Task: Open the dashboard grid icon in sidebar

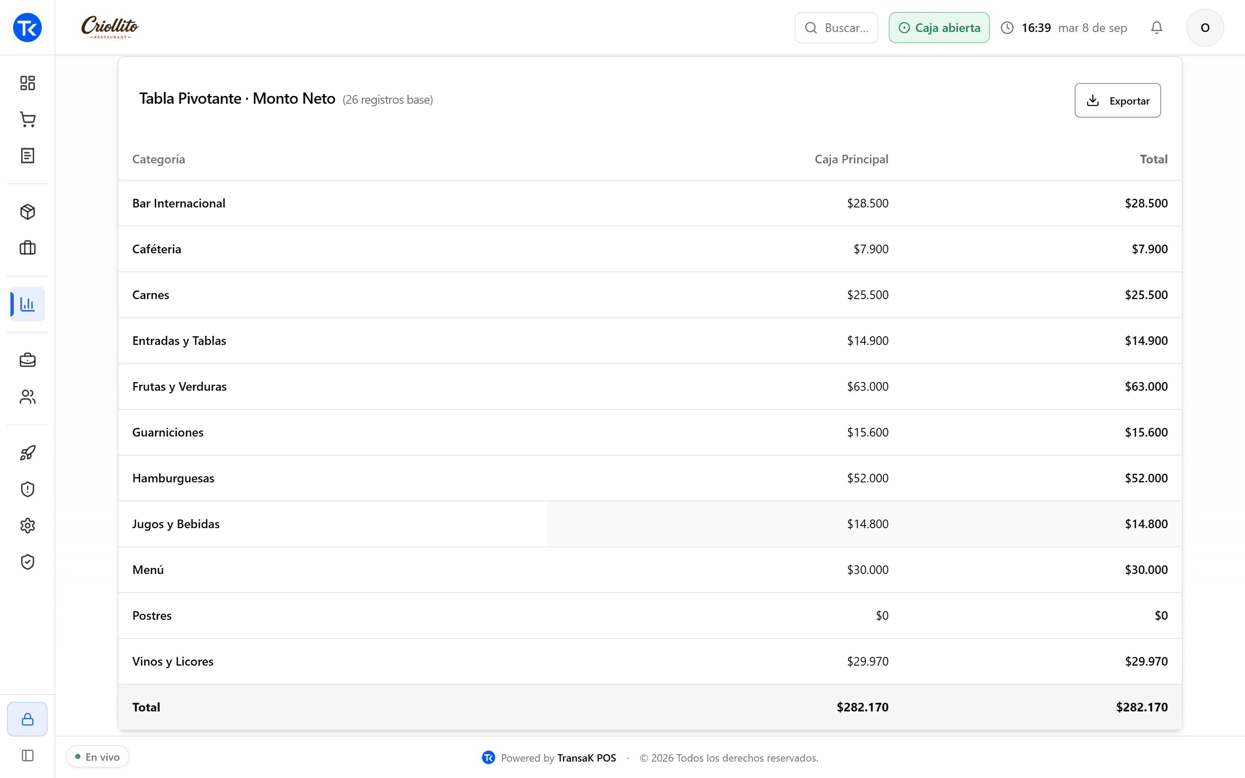Action: [27, 83]
